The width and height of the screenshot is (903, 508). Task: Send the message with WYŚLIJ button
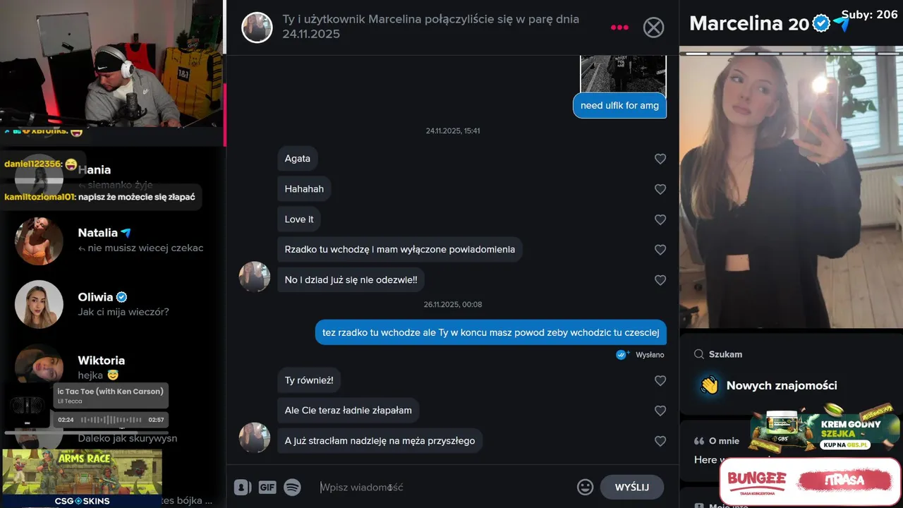(631, 487)
